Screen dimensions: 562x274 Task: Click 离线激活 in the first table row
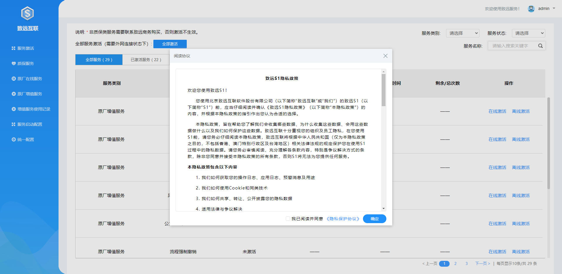(x=521, y=111)
